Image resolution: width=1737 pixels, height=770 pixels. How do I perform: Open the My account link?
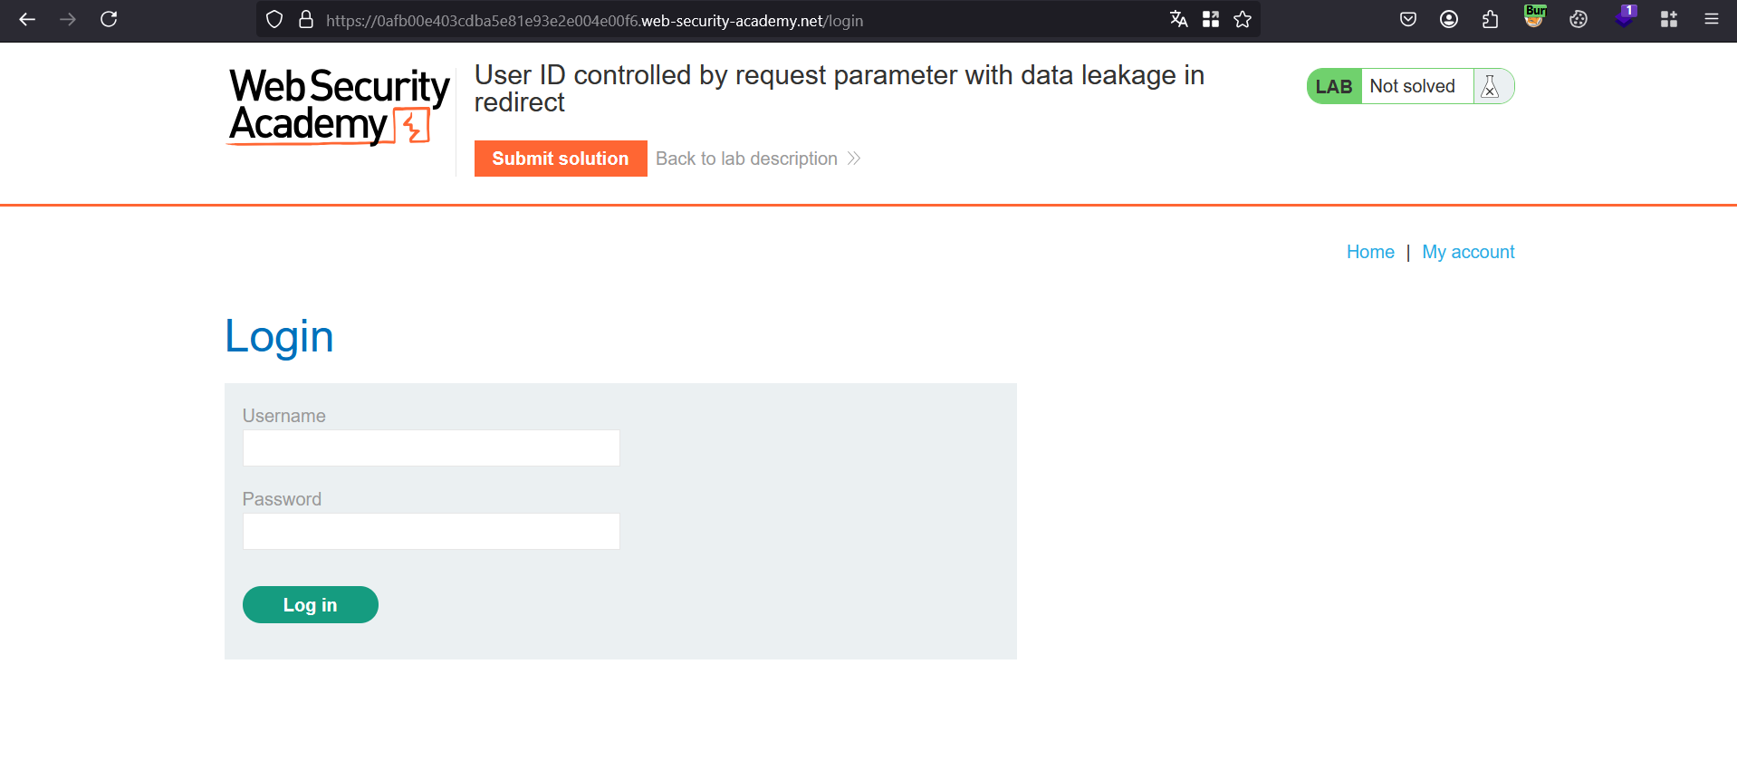tap(1468, 252)
